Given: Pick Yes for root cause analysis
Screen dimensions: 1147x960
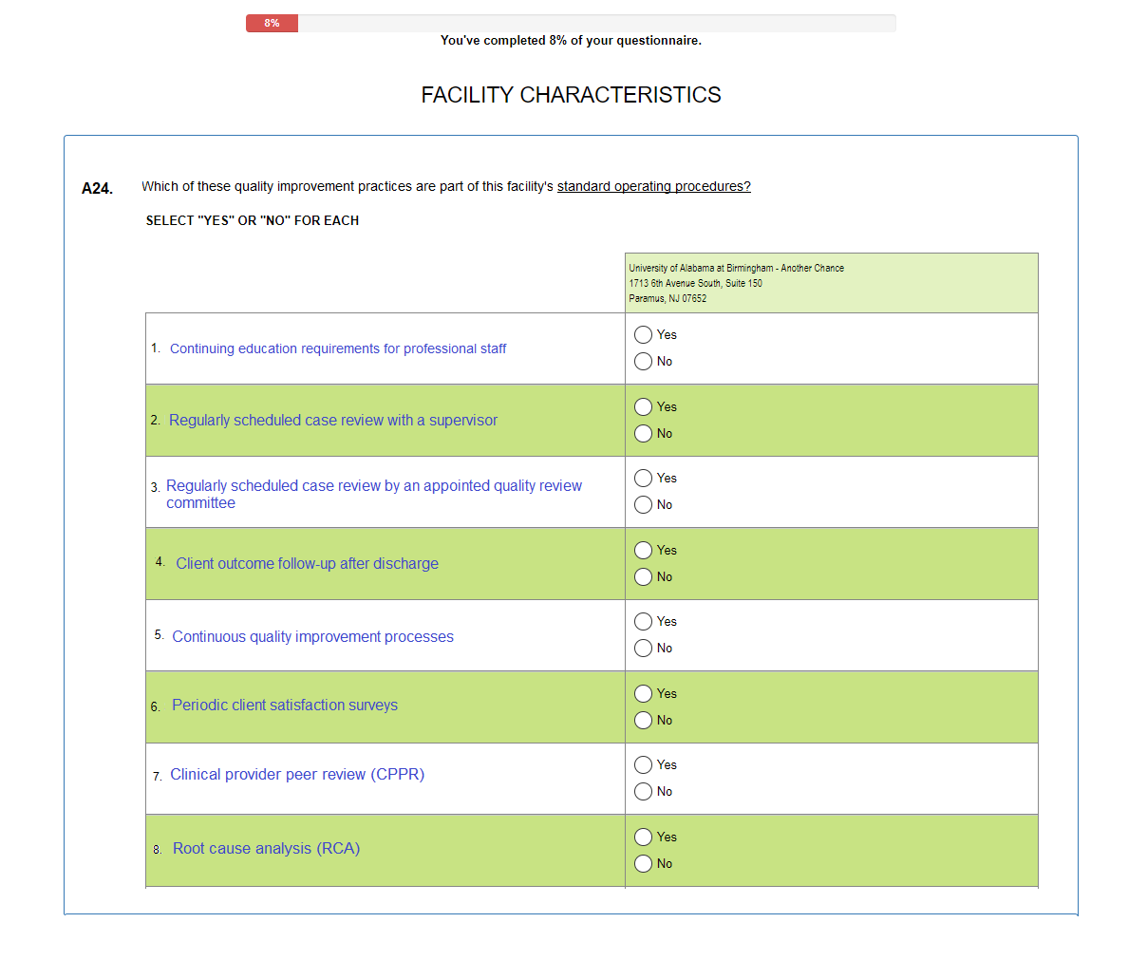Looking at the screenshot, I should click(643, 838).
